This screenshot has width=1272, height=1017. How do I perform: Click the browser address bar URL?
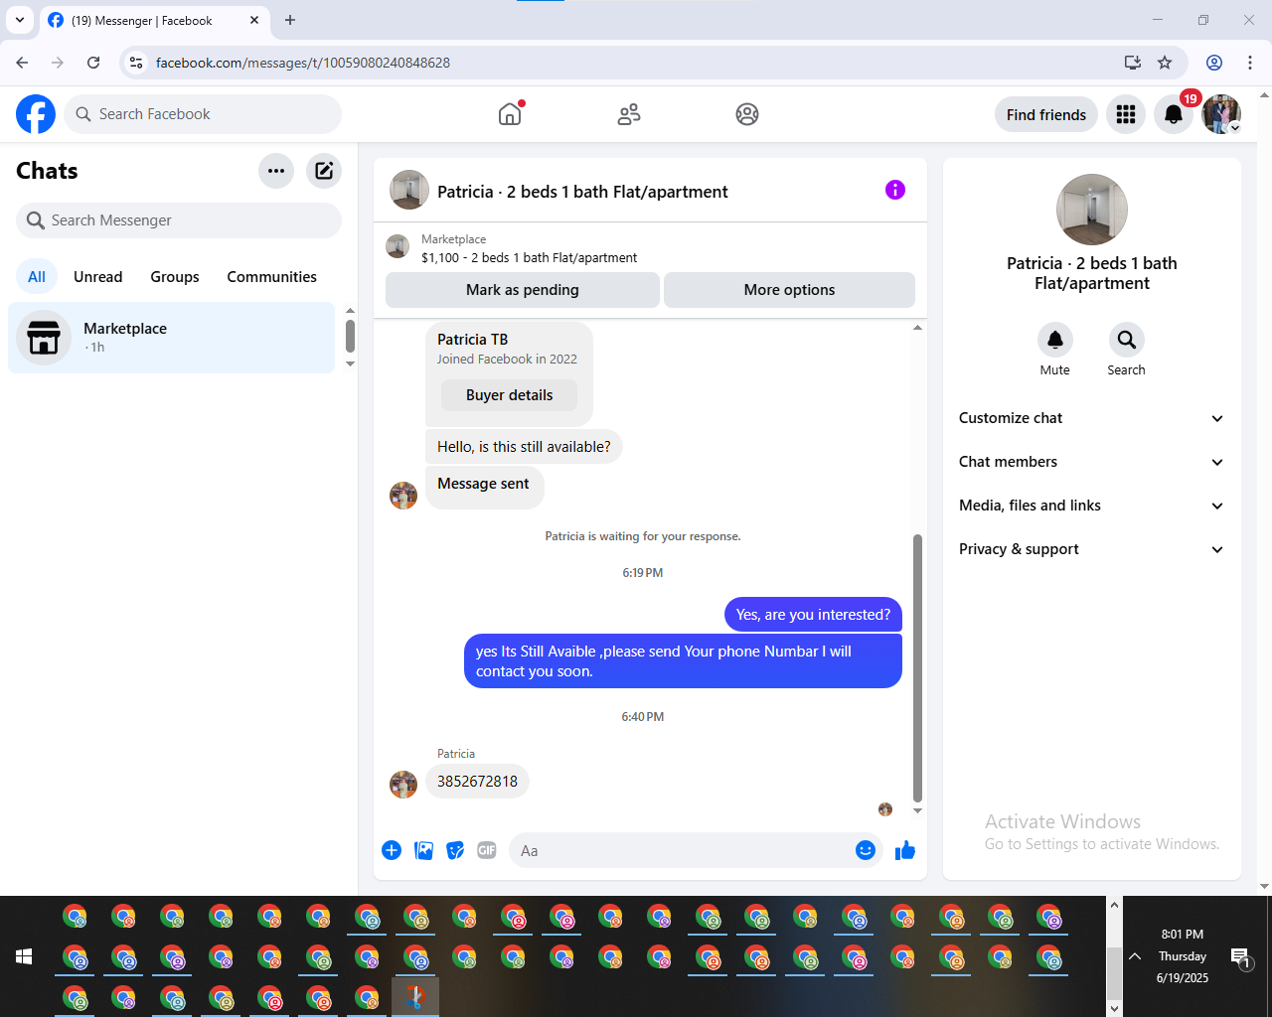click(x=303, y=63)
